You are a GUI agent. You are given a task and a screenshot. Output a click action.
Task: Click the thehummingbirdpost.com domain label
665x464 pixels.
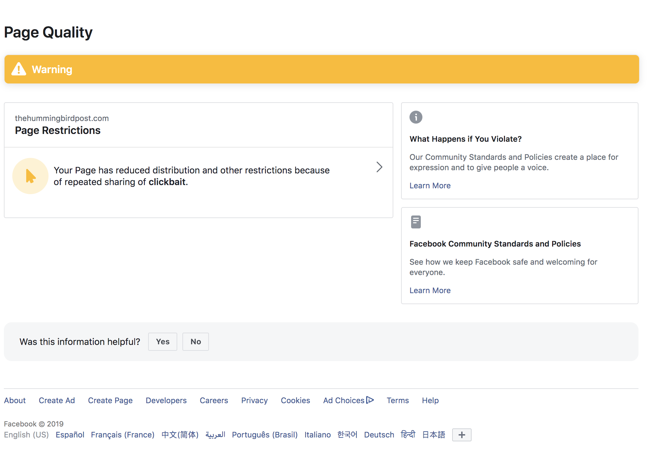62,118
